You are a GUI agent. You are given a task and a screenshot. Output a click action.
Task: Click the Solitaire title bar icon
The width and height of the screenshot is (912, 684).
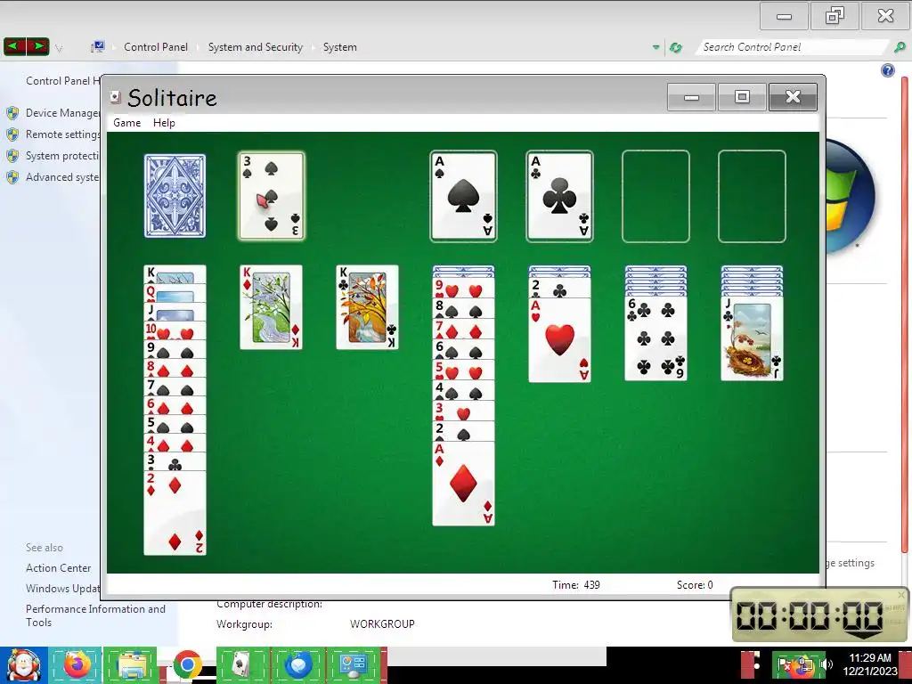coord(115,97)
